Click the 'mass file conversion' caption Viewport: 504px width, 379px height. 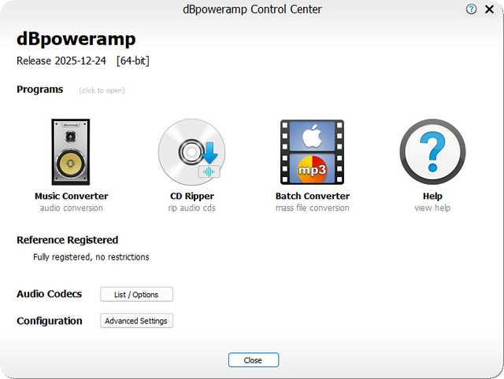tap(312, 208)
